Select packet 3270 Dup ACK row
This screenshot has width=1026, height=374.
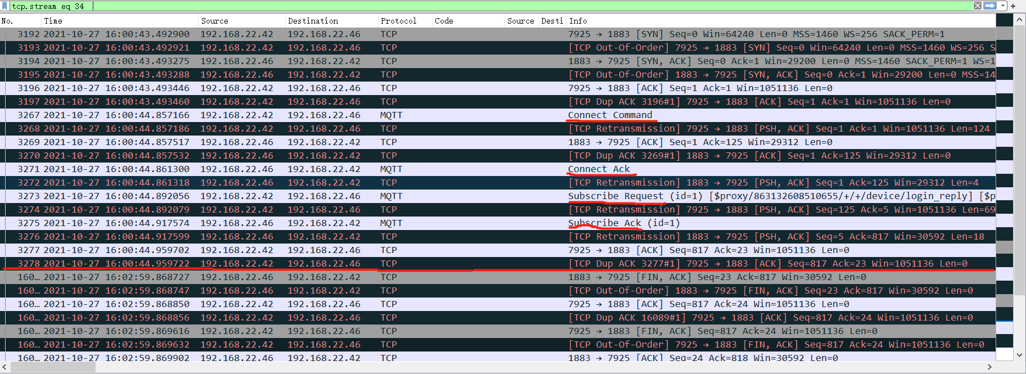tap(498, 156)
